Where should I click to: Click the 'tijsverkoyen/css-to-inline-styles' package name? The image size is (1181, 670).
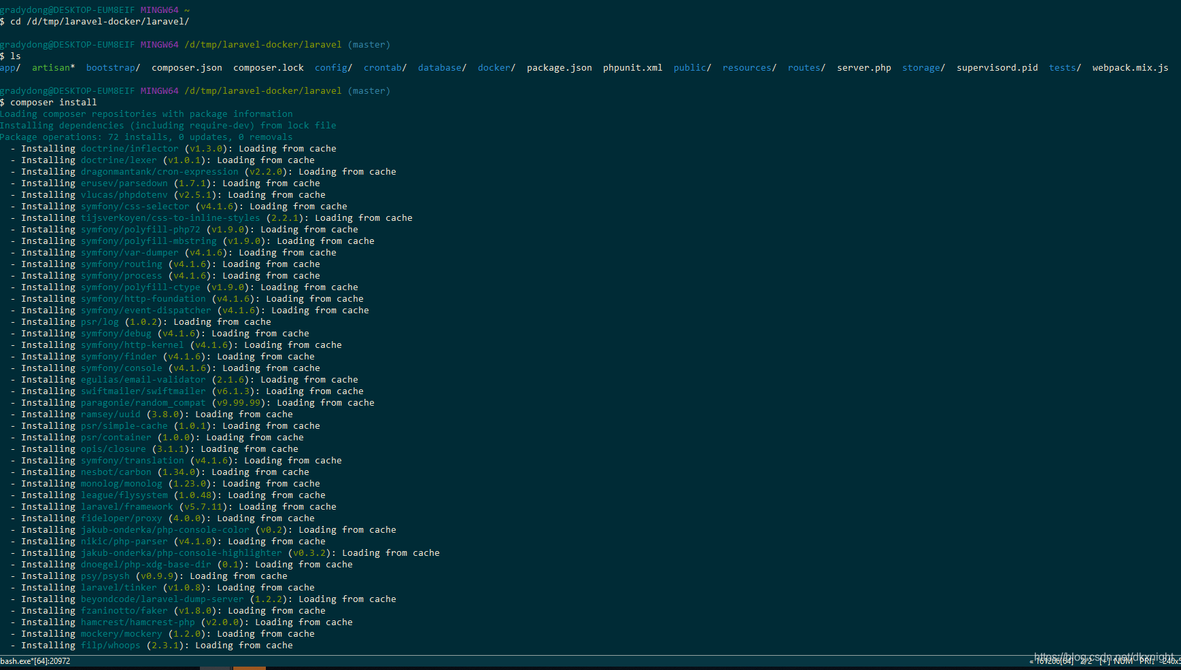(x=171, y=218)
